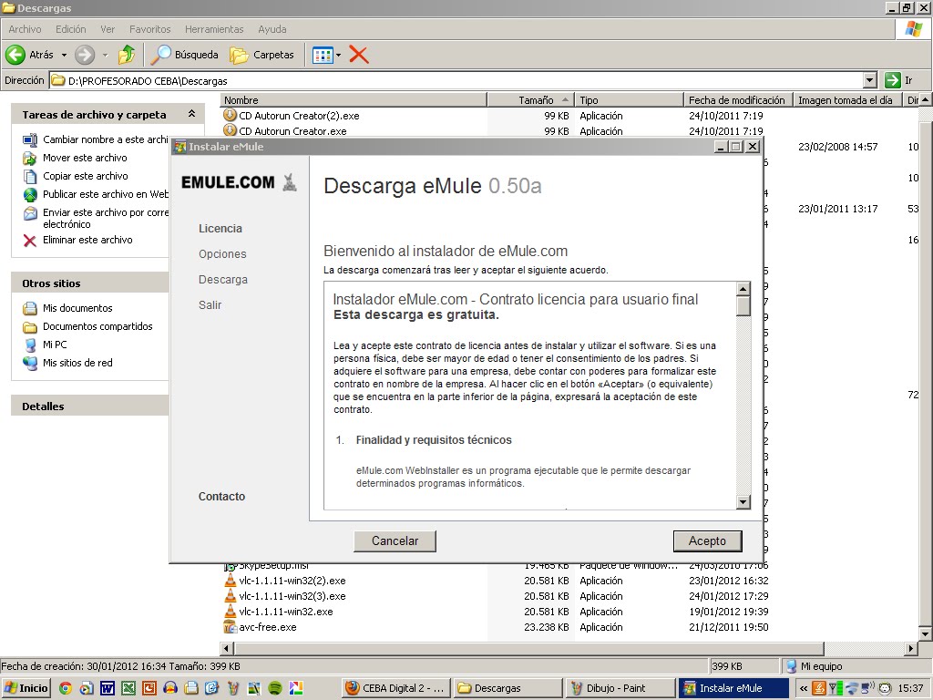933x700 pixels.
Task: Click the red Delete X toolbar icon
Action: point(359,55)
